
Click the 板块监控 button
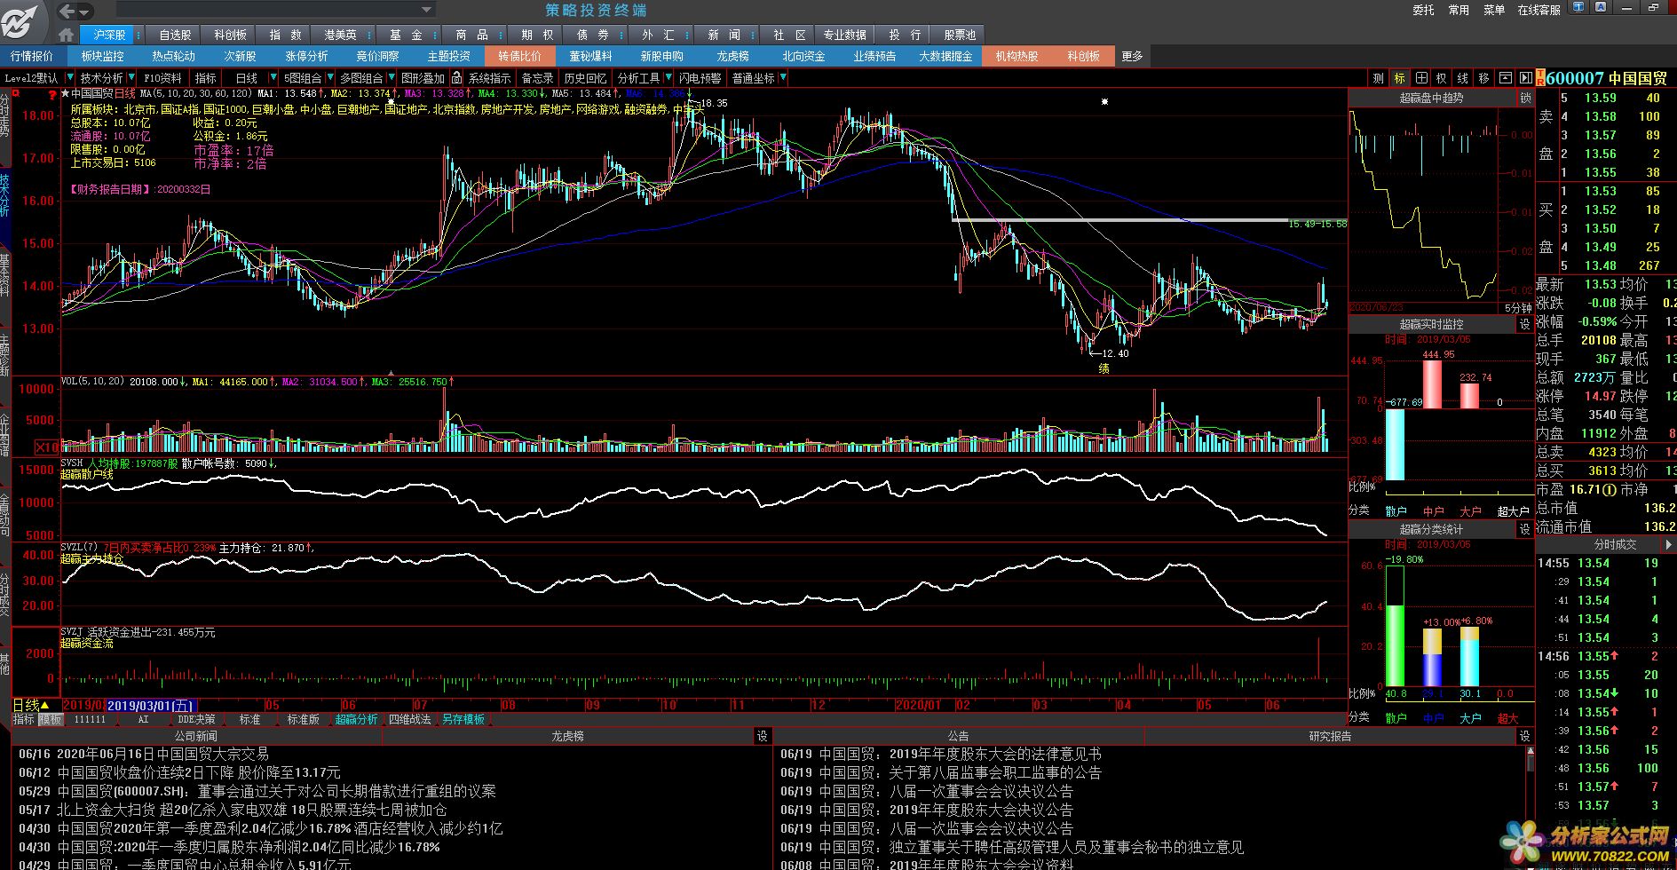coord(103,56)
